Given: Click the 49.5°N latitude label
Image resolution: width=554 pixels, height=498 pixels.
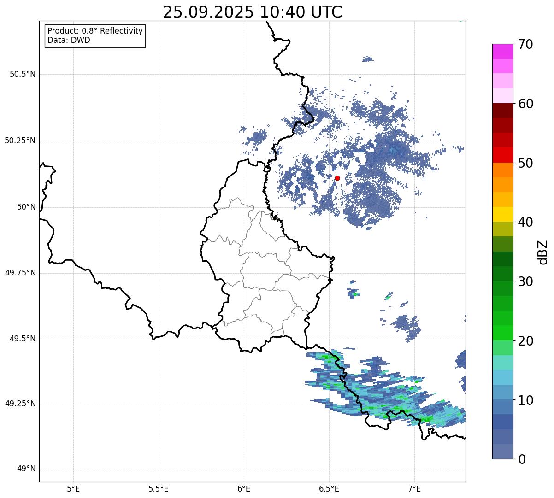Looking at the screenshot, I should [x=23, y=339].
